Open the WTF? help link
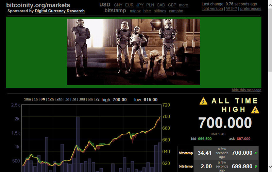The width and height of the screenshot is (272, 172). click(x=232, y=9)
